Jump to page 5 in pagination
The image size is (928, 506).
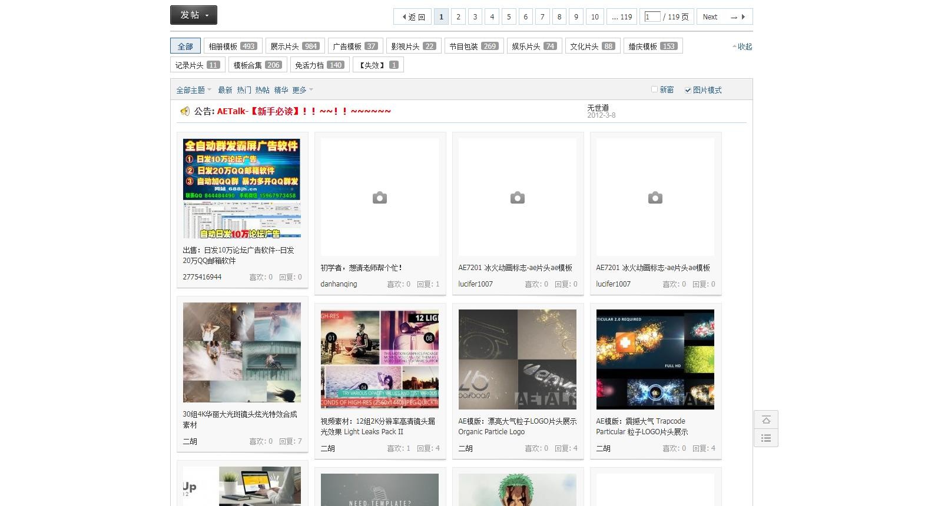click(509, 17)
